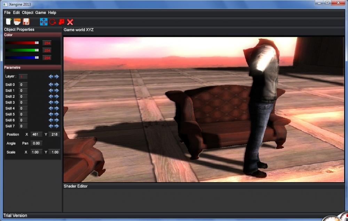
Task: Click the Parametre section header
Action: click(33, 67)
